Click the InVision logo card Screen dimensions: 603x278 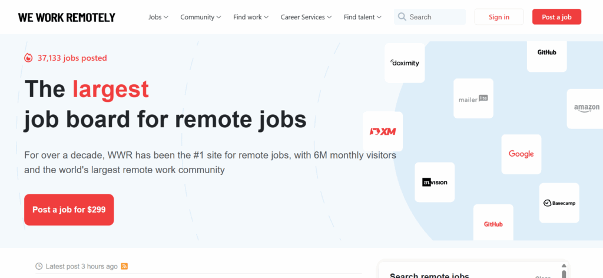click(x=435, y=182)
